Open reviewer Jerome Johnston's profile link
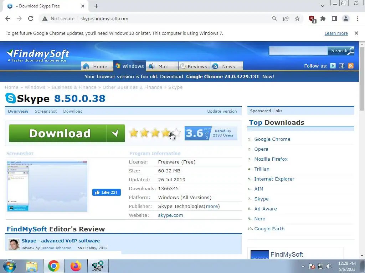Screen dimensions: 365x273 56,248
